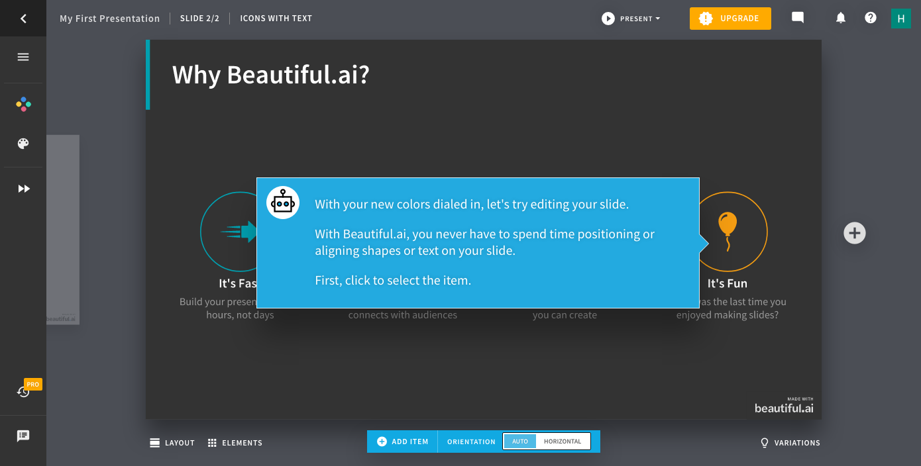Open the Layout menu
Image resolution: width=921 pixels, height=466 pixels.
click(x=172, y=443)
